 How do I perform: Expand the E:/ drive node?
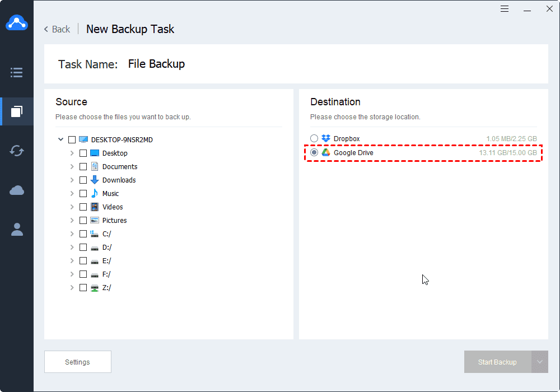(x=72, y=260)
